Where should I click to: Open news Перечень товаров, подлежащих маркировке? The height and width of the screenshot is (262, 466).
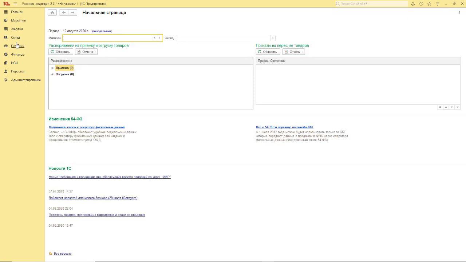[97, 215]
